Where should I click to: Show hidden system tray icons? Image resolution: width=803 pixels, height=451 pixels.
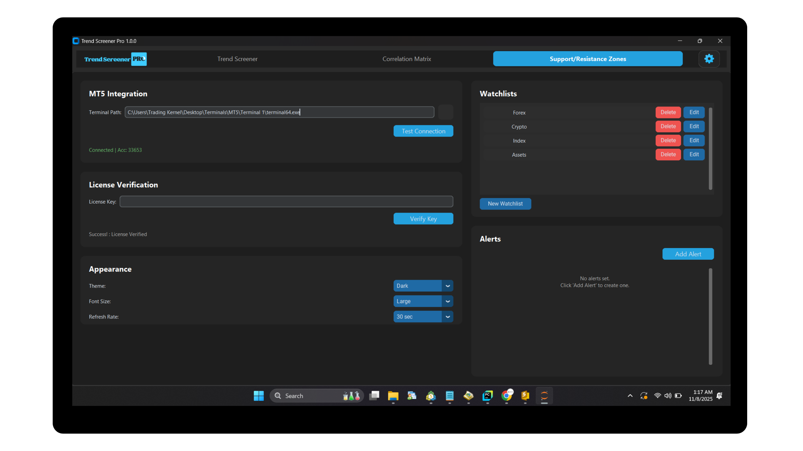(x=630, y=396)
